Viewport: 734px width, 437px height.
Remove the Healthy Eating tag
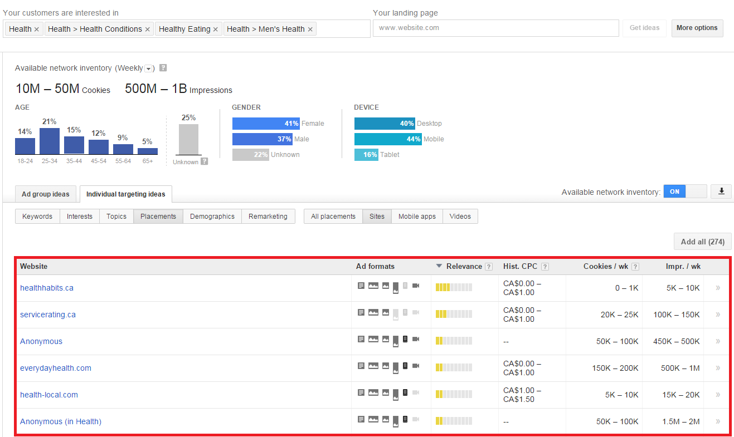click(x=216, y=30)
